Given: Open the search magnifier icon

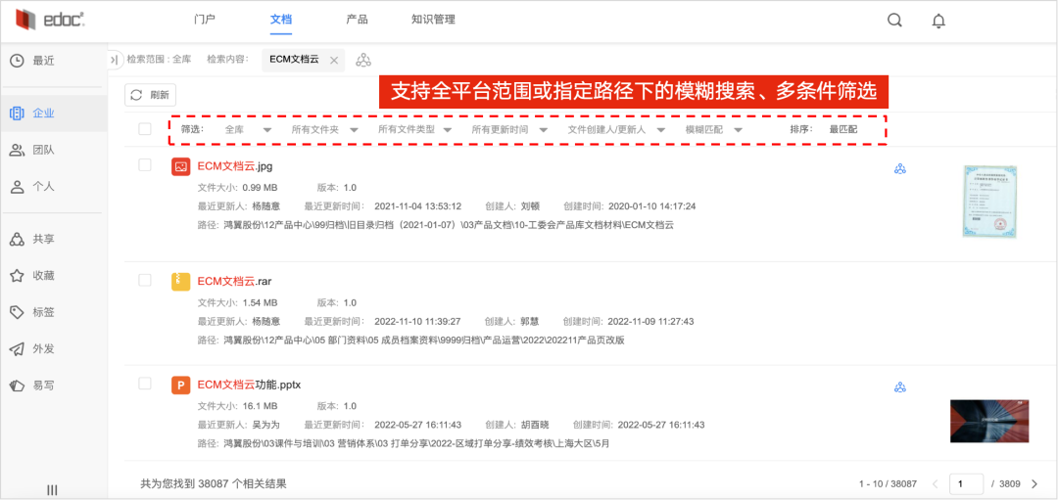Looking at the screenshot, I should [x=894, y=21].
